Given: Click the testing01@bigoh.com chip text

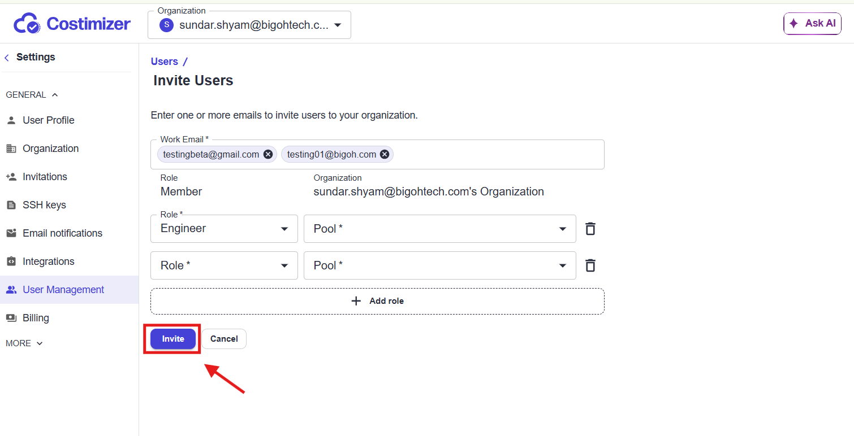Looking at the screenshot, I should point(331,154).
